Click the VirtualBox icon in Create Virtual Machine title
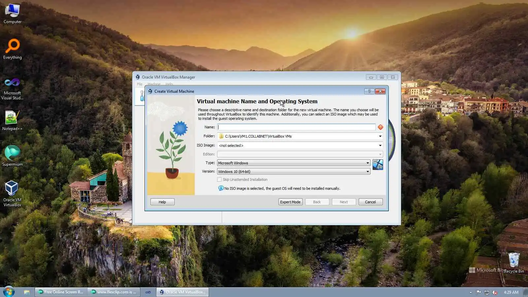This screenshot has height=297, width=528. (x=150, y=91)
